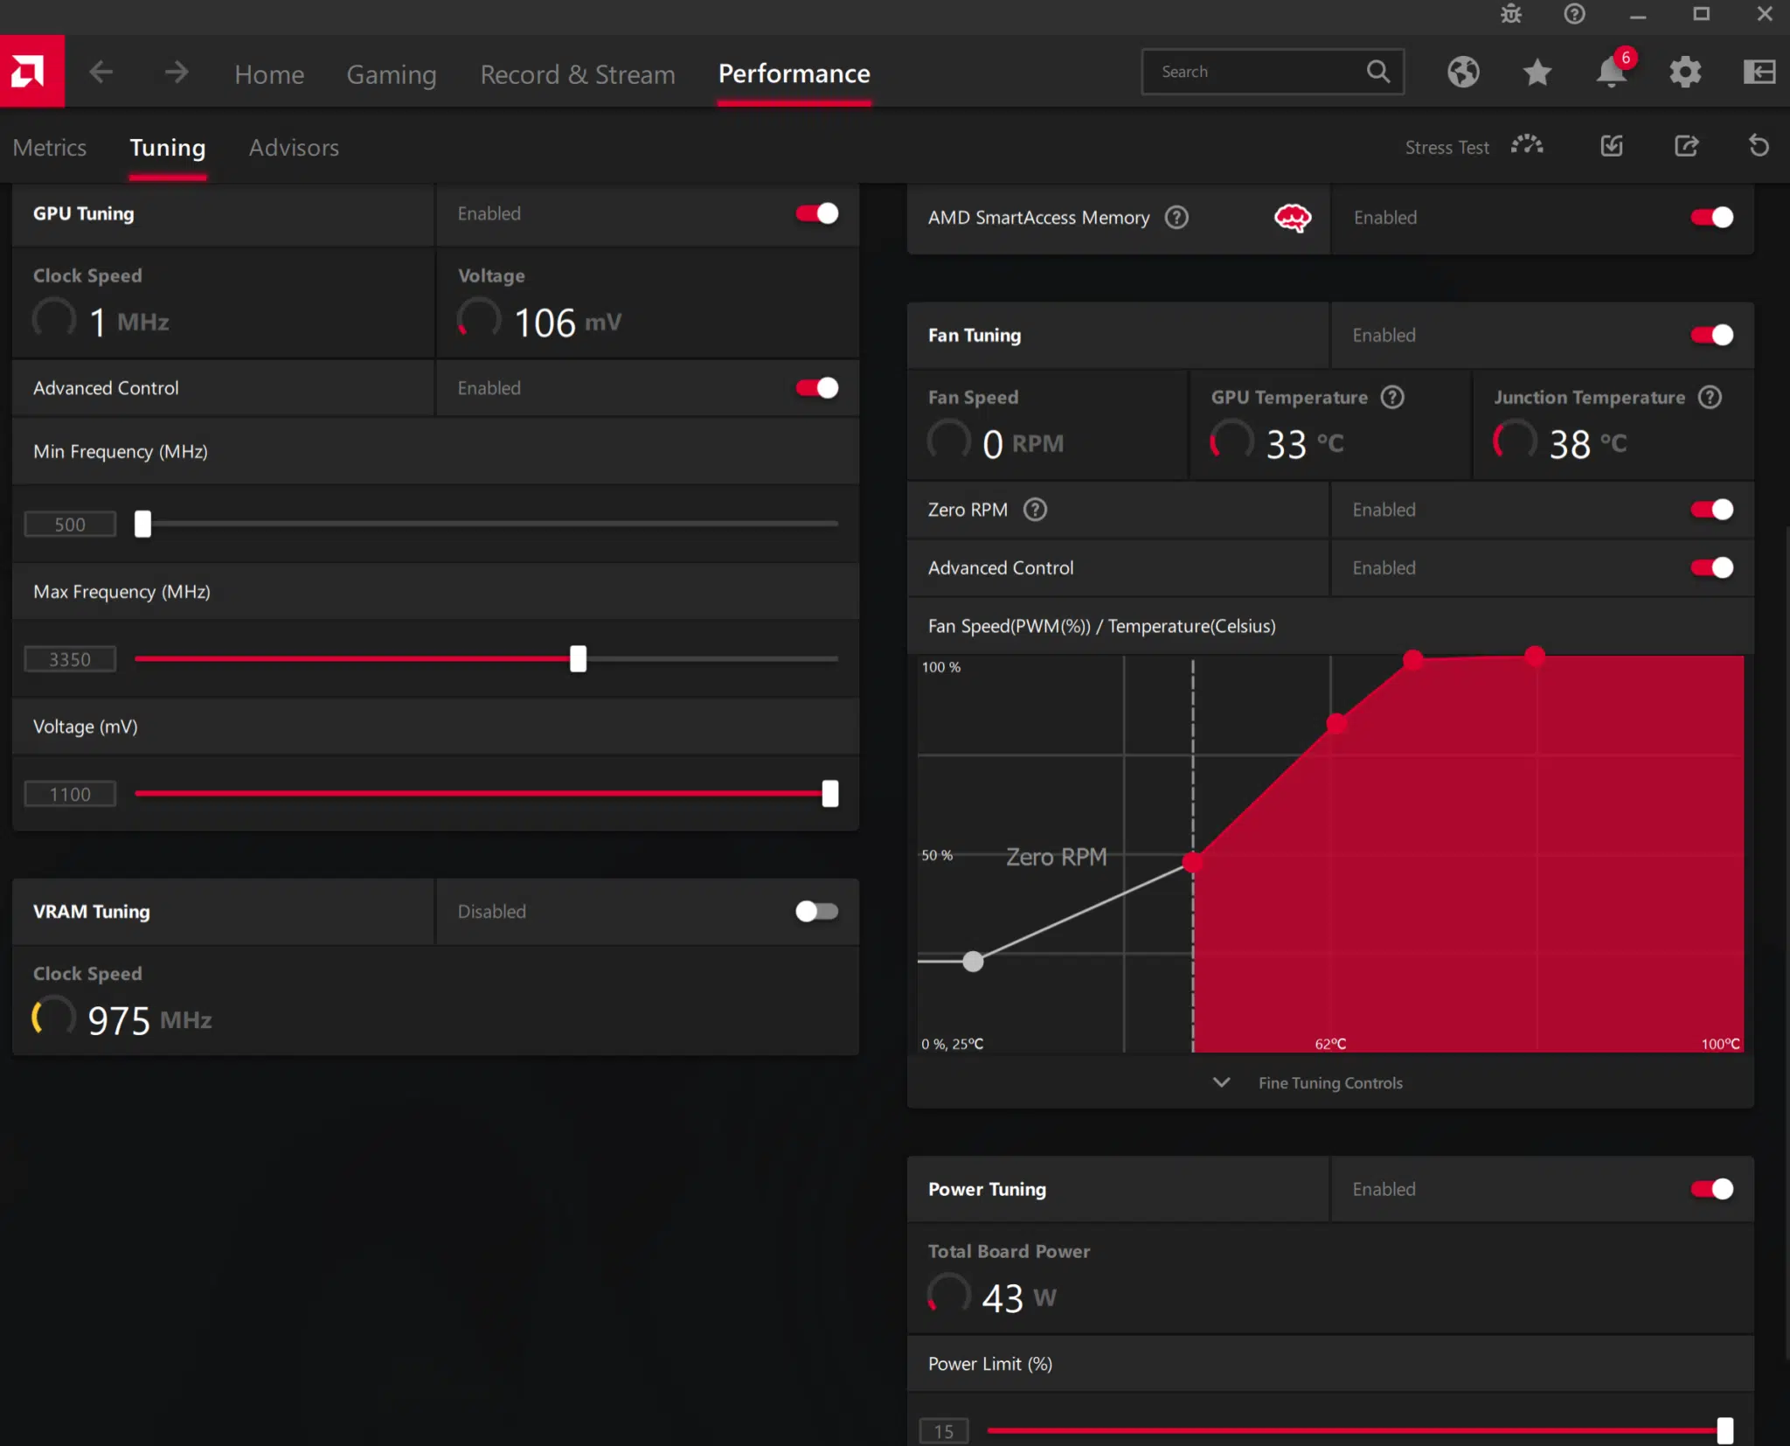
Task: Click the Power Limit slider handle
Action: coord(1724,1430)
